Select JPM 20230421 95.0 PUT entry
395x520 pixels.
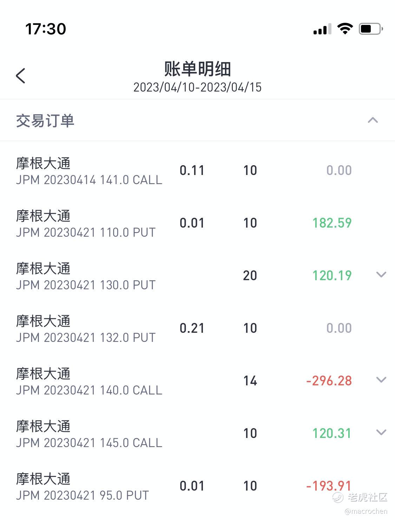click(x=197, y=486)
